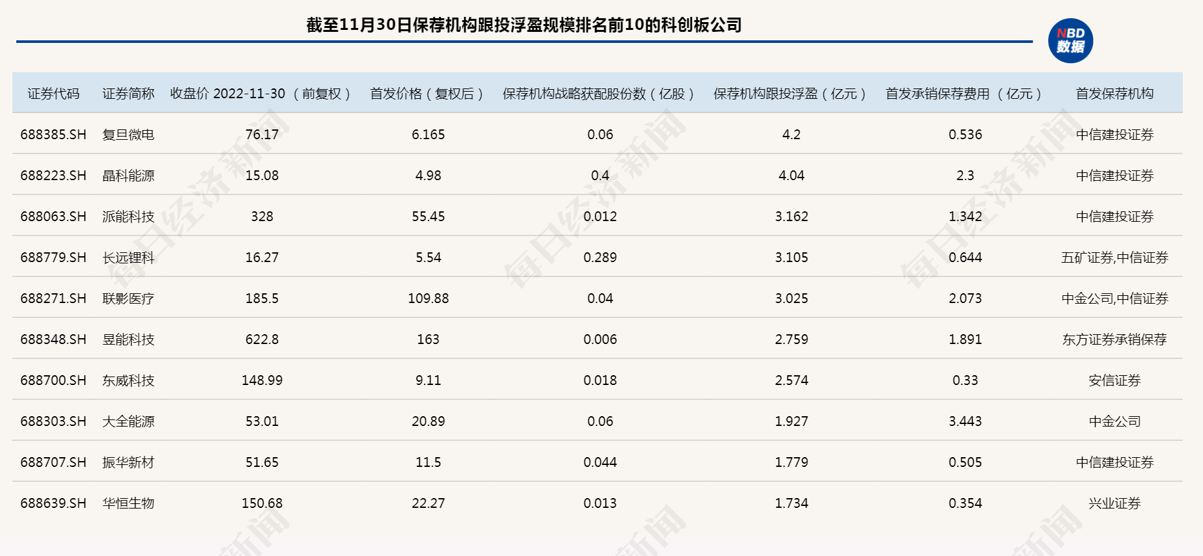Select the stock name 昱能科技

pos(128,339)
